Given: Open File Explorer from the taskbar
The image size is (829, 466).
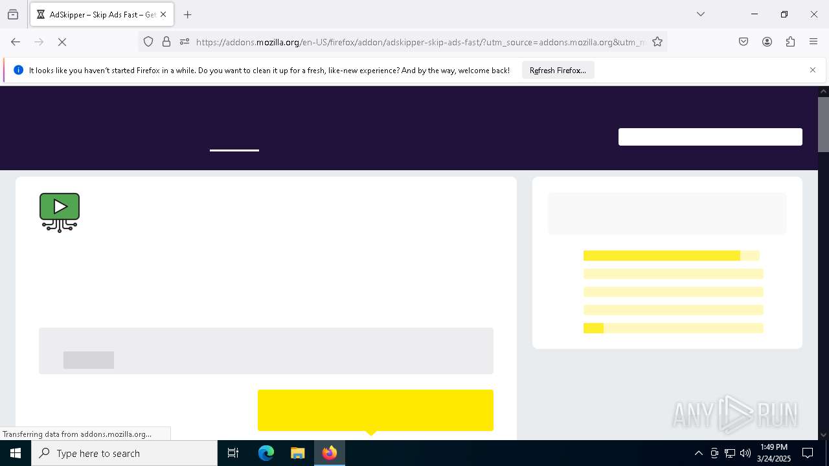Looking at the screenshot, I should coord(297,453).
